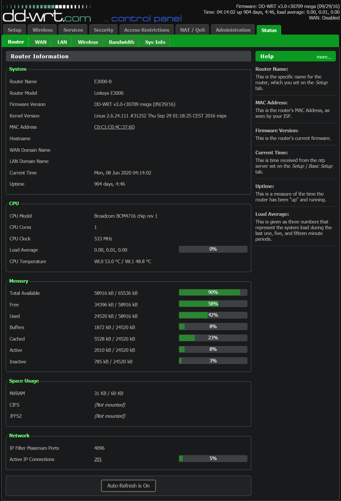Open the 201 Active IP Connections link
Screen dimensions: 341x501
pyautogui.click(x=98, y=459)
